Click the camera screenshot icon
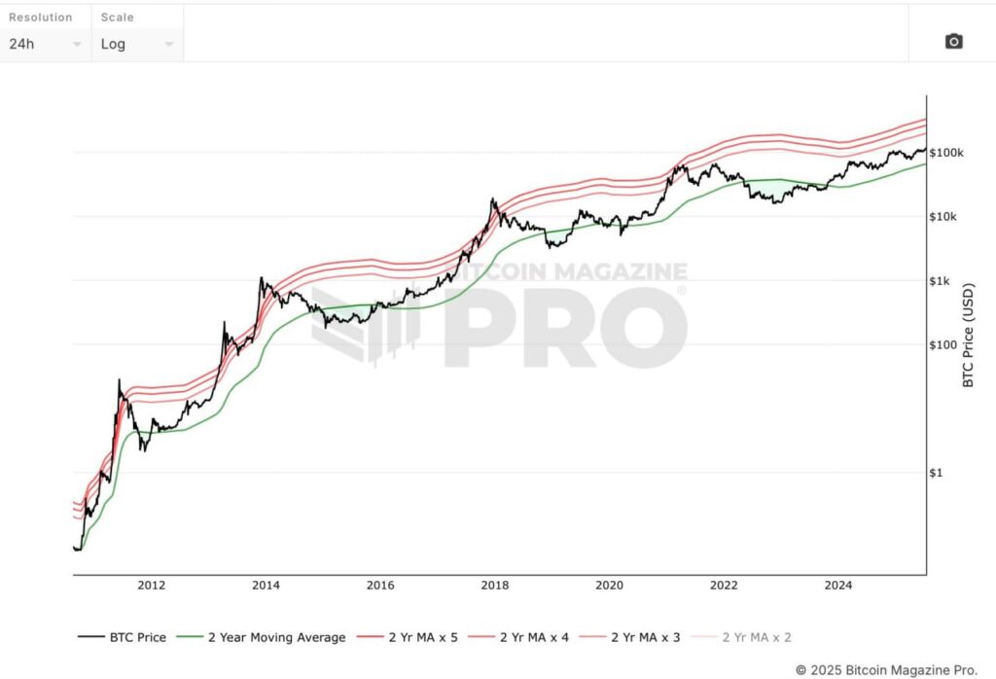 tap(952, 41)
